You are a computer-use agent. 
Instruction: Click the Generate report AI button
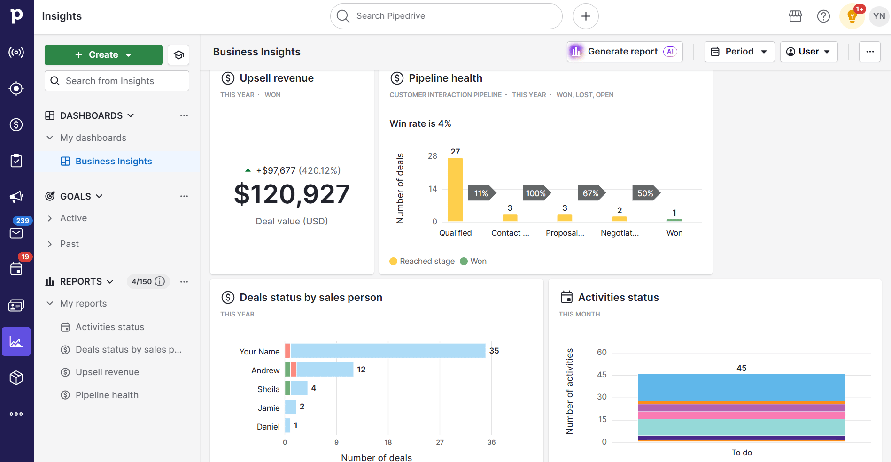pos(625,51)
